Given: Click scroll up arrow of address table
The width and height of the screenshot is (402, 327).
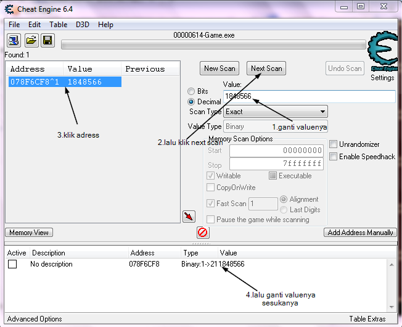Looking at the screenshot, I should pos(392,265).
